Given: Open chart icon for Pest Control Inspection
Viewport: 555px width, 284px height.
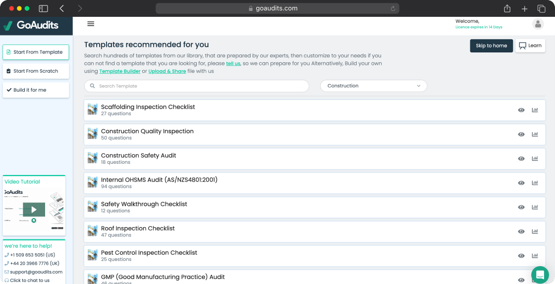Looking at the screenshot, I should coord(535,256).
